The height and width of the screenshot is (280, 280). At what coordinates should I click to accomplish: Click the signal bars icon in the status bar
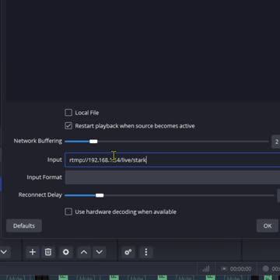click(x=206, y=269)
